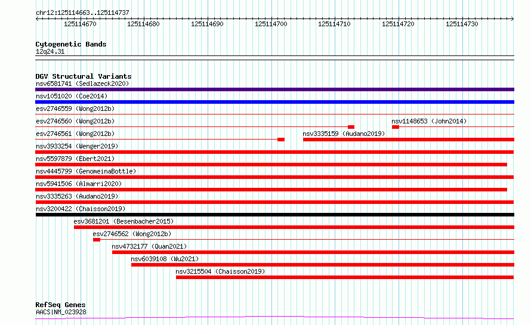
Task: Open esv2746562 (Wong2012b) variant label
Action: 132,234
